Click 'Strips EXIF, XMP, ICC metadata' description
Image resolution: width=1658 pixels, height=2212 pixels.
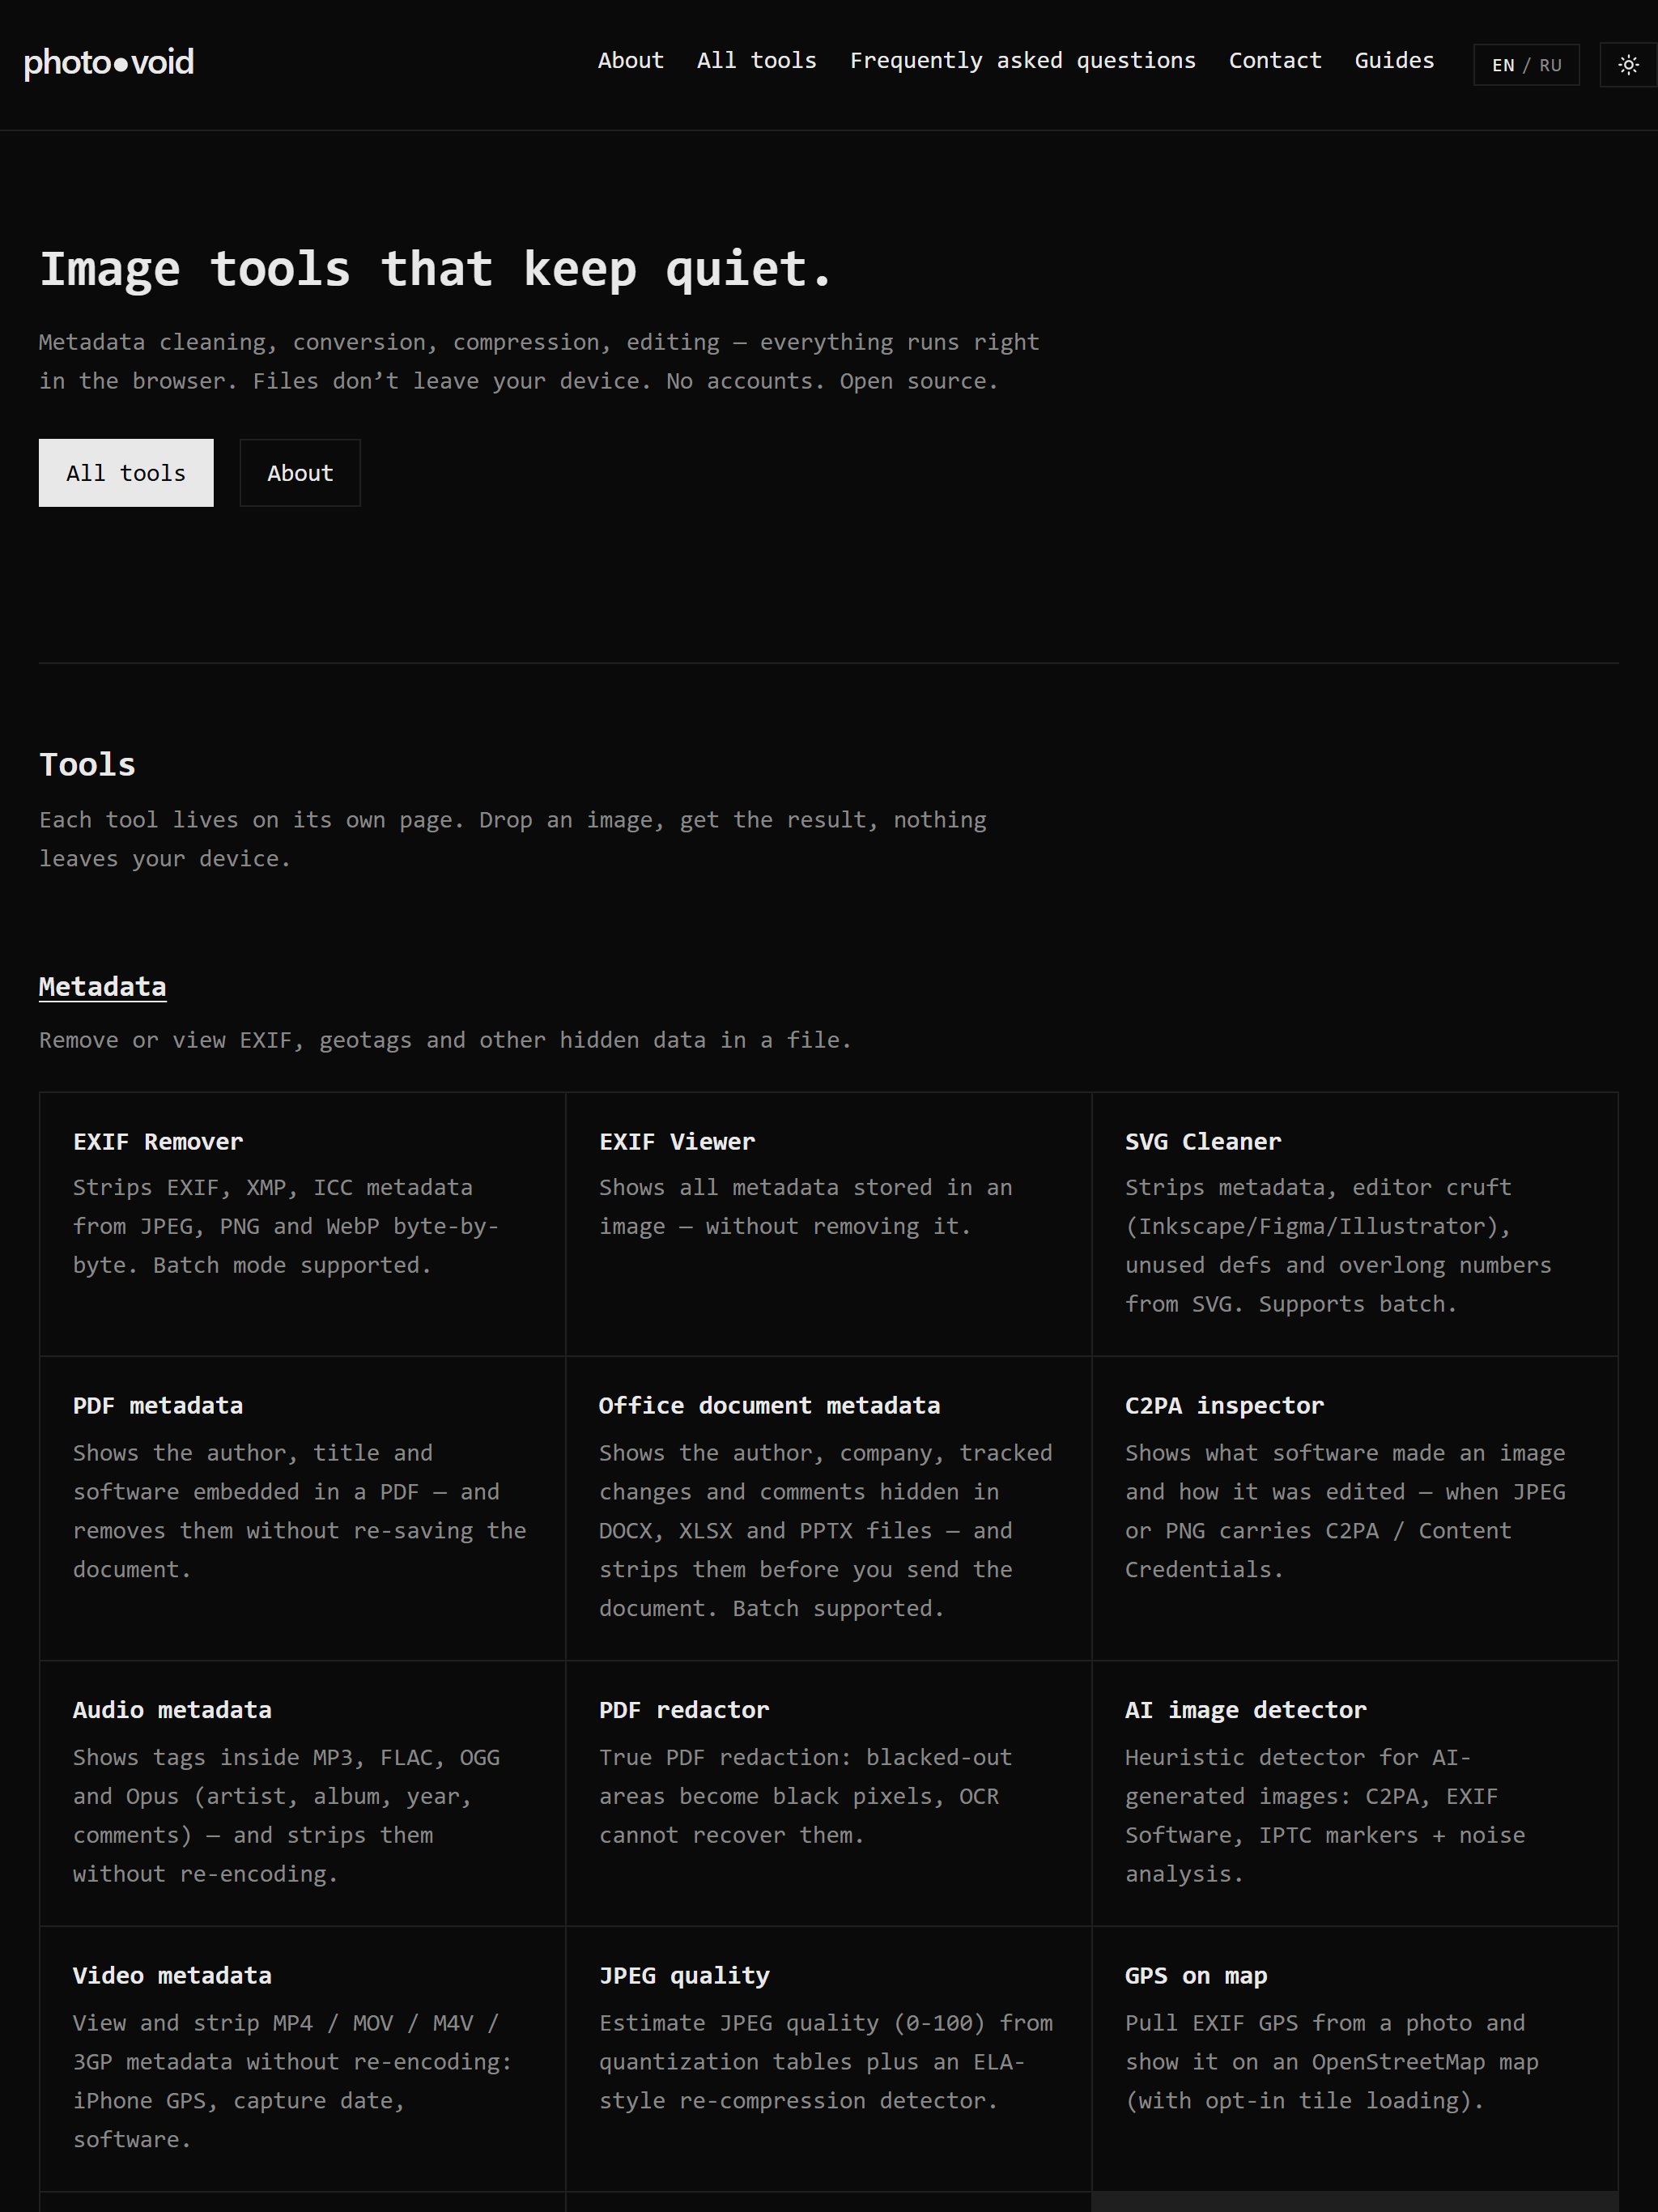pyautogui.click(x=286, y=1226)
